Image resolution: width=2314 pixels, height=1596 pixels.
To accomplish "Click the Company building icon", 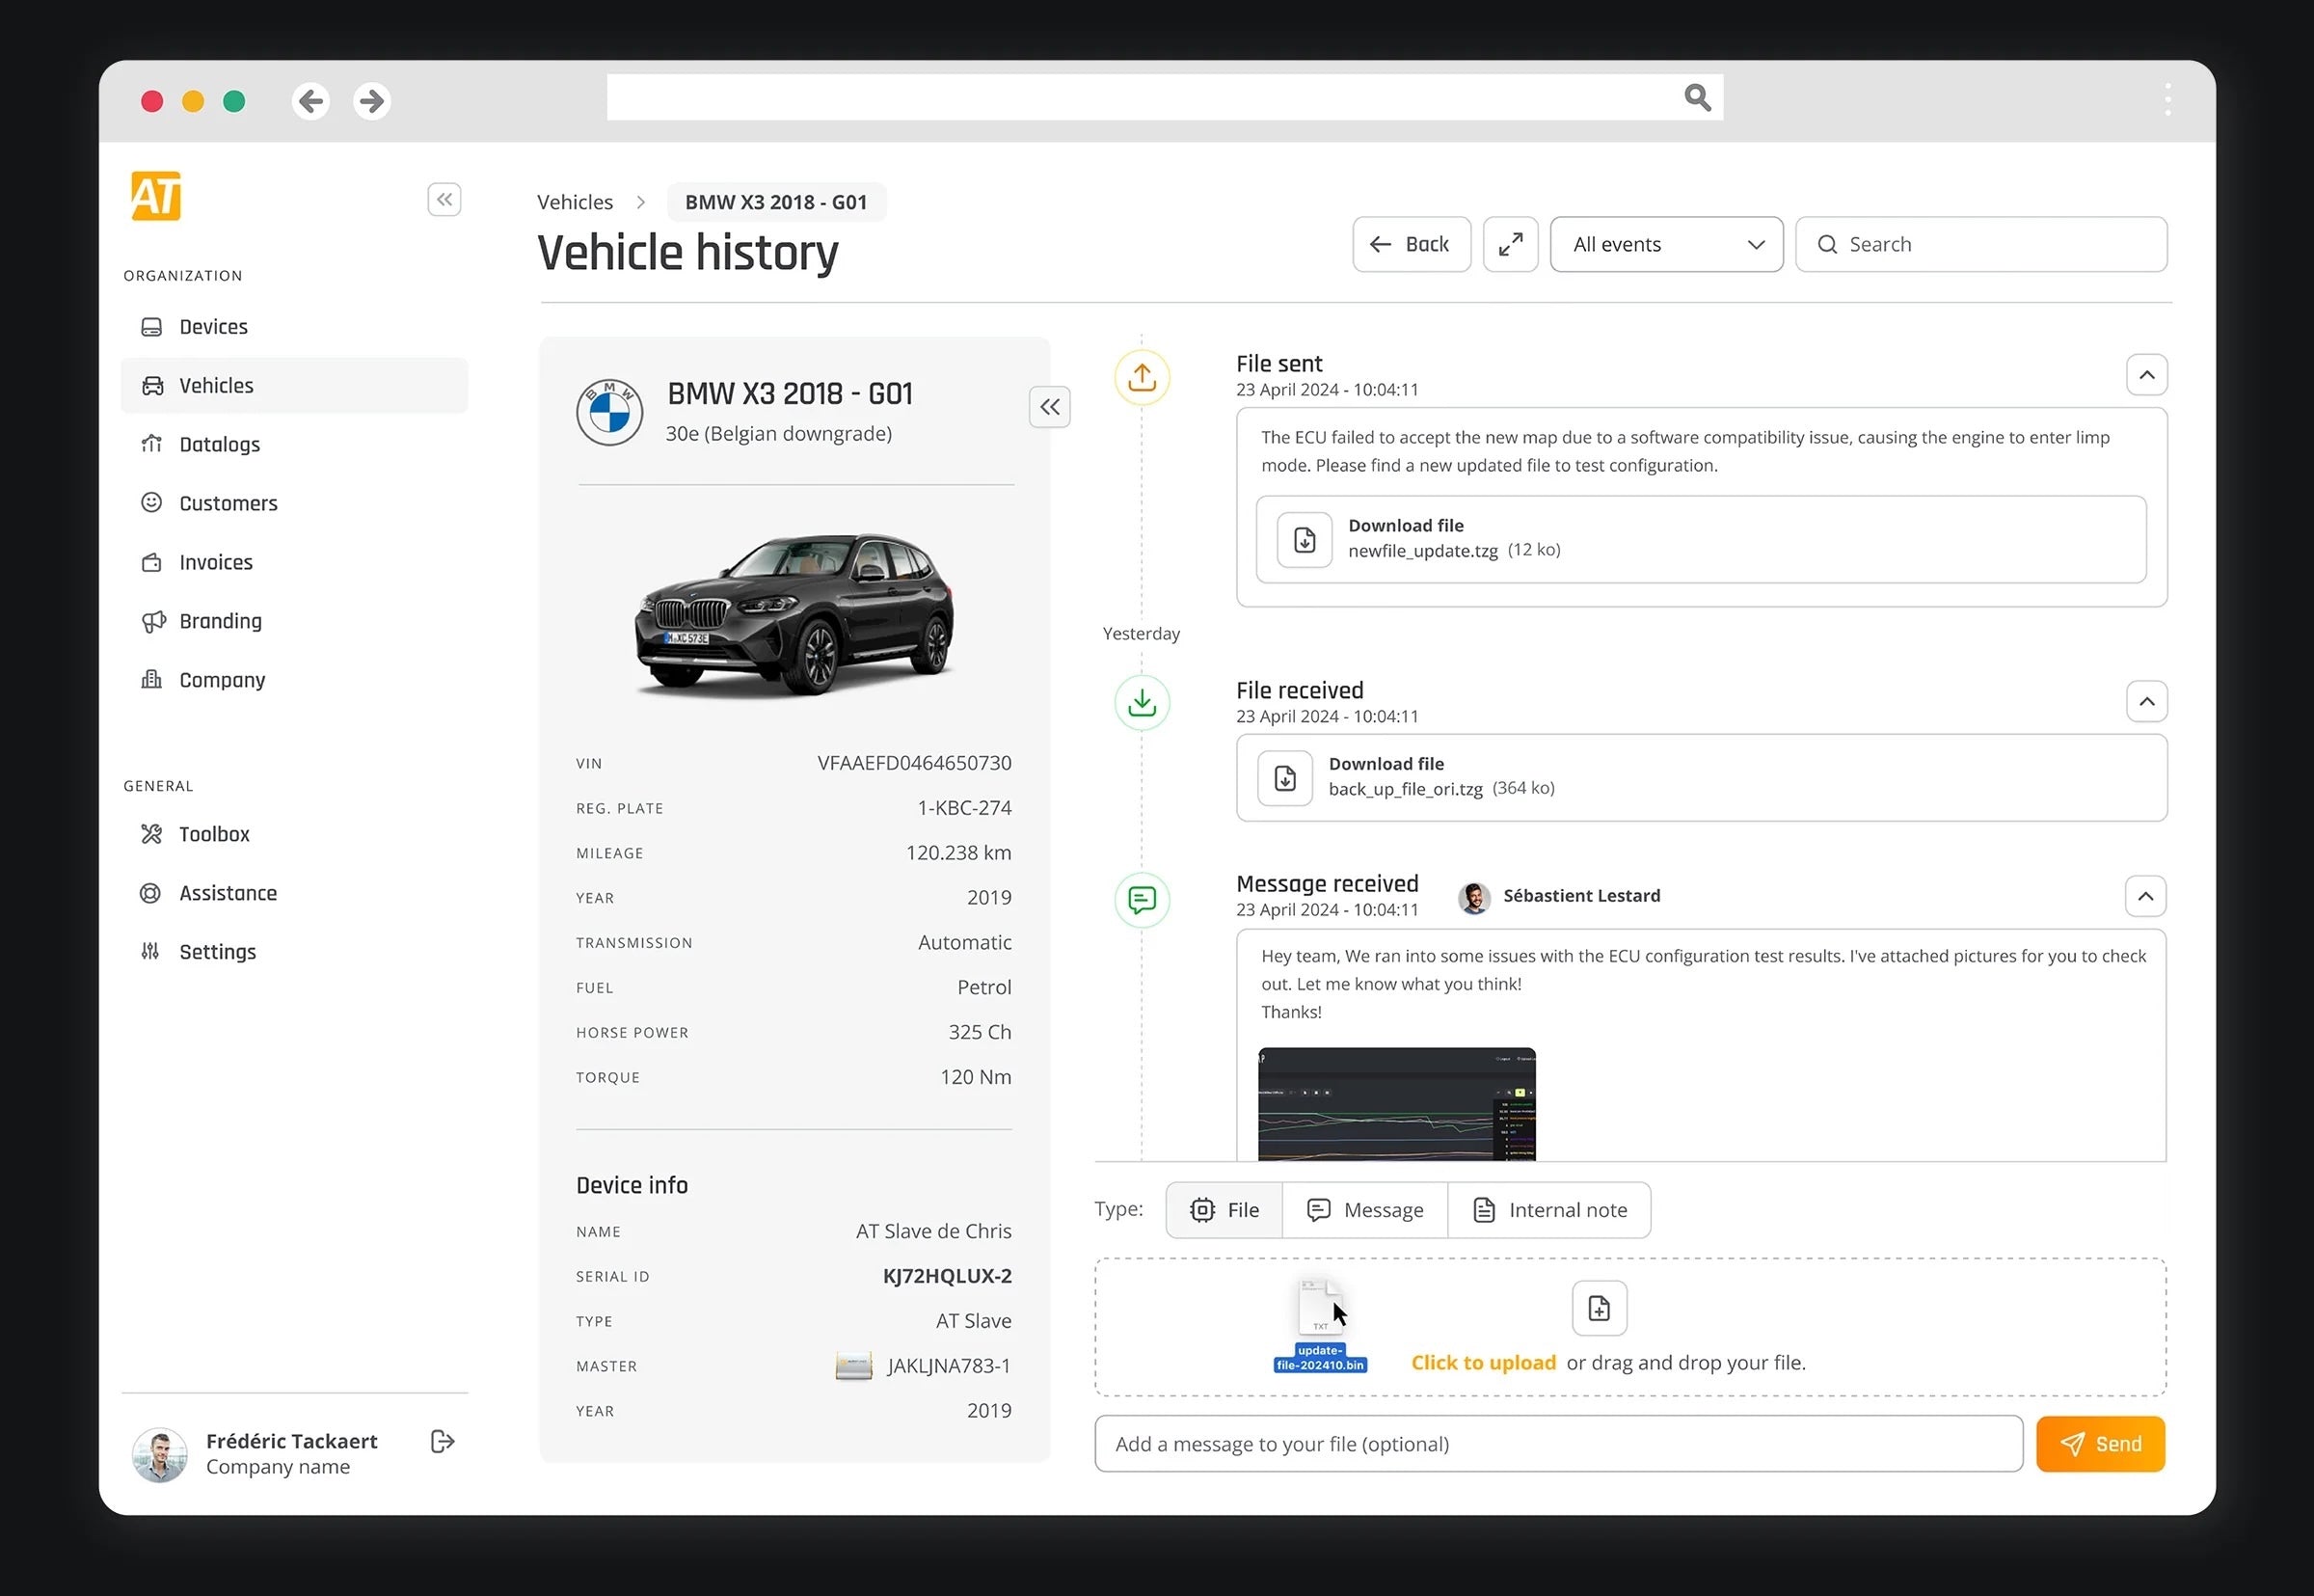I will (x=152, y=680).
